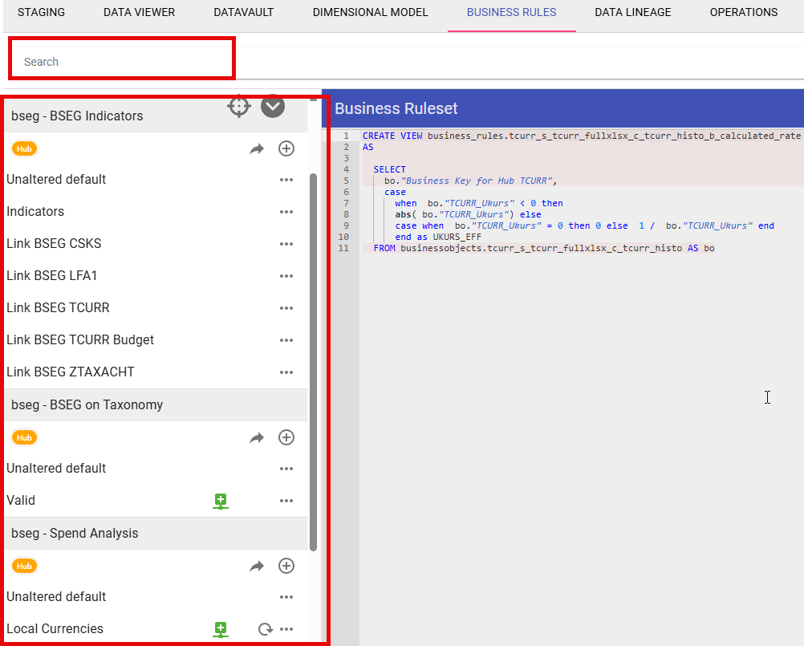Add a rule to BSEG Indicators hub

tap(286, 148)
